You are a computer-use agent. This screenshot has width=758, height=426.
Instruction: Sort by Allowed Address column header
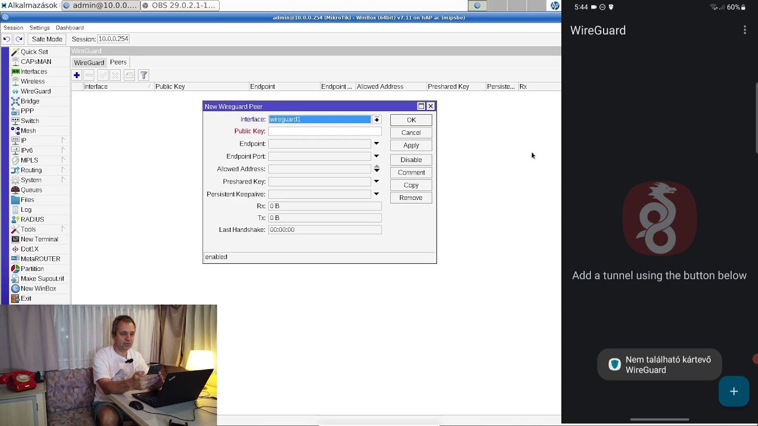click(391, 86)
